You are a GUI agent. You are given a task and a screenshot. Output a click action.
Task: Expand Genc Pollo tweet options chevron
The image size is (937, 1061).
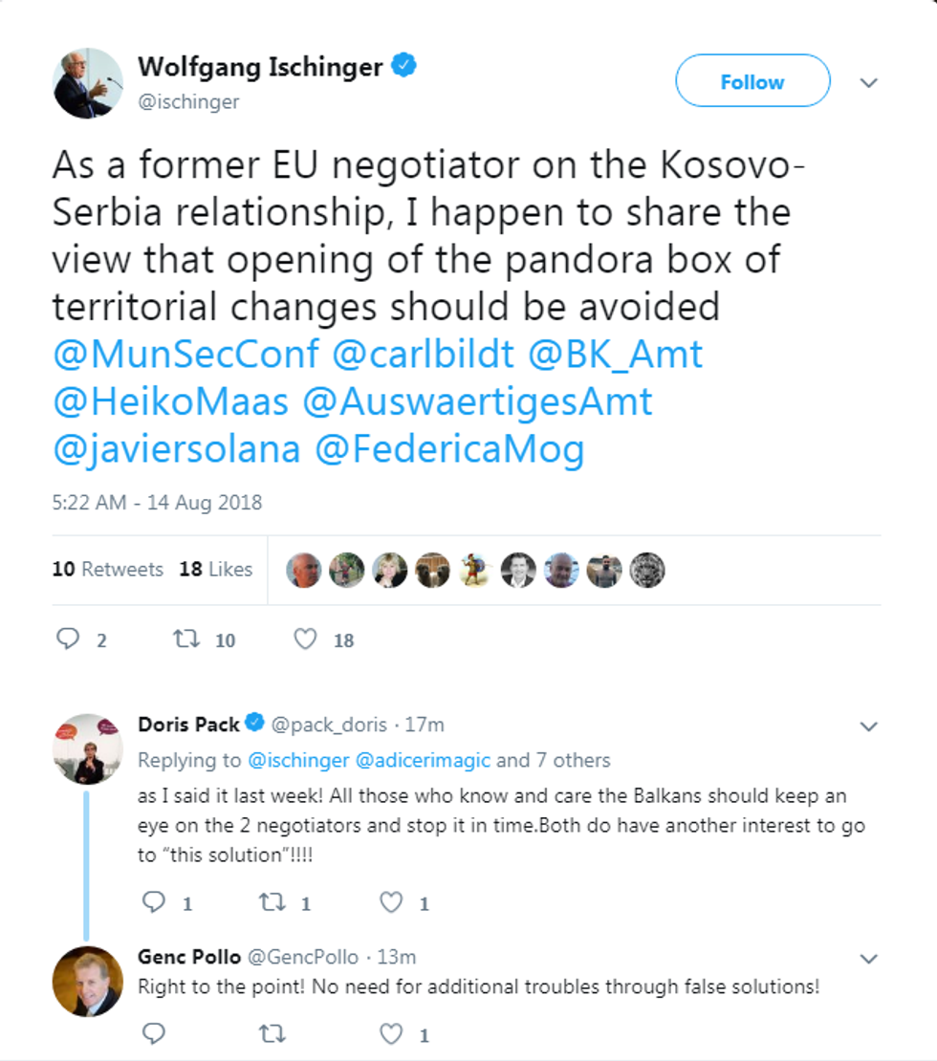[868, 959]
